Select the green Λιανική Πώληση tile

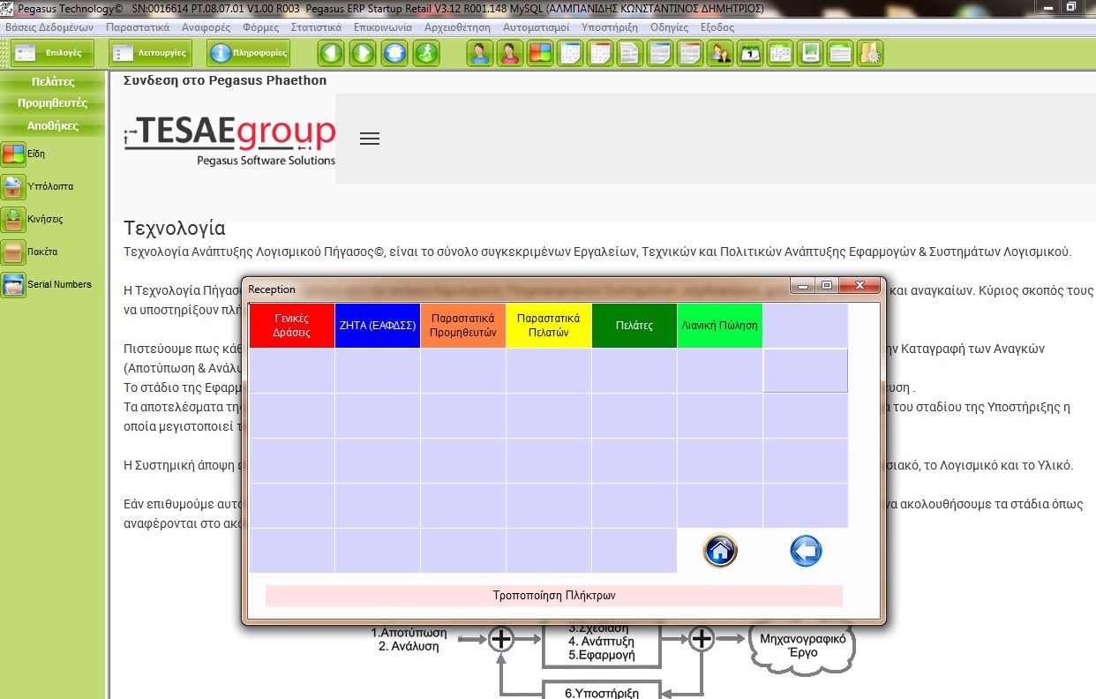719,326
